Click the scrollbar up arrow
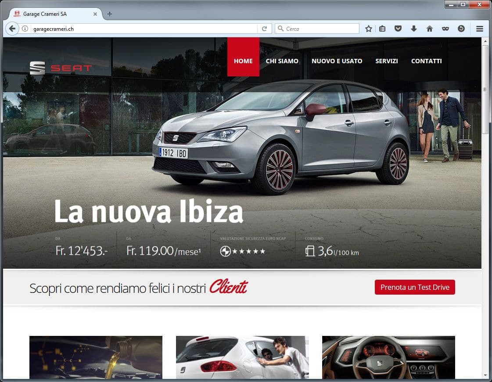The image size is (492, 382). (x=485, y=41)
